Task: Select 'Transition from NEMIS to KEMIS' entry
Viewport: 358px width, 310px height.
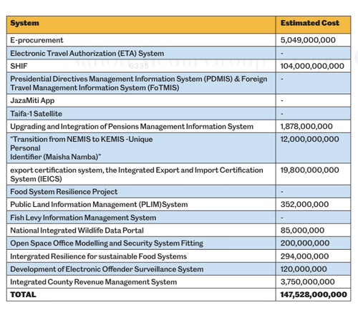Action: [x=82, y=148]
